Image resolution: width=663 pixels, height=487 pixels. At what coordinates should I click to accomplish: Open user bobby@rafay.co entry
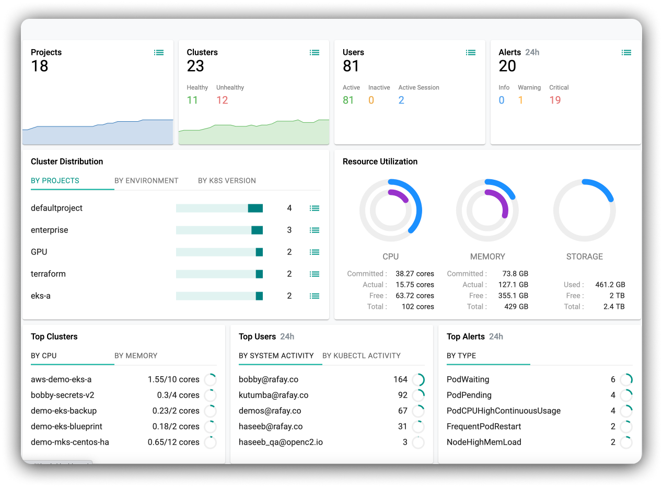269,379
